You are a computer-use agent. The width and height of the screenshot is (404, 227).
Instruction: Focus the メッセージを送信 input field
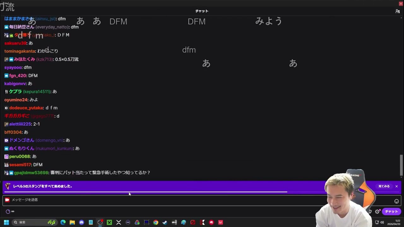click(x=202, y=201)
